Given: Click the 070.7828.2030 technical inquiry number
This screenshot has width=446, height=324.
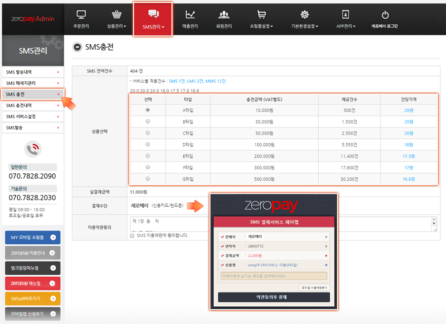Looking at the screenshot, I should [x=33, y=198].
